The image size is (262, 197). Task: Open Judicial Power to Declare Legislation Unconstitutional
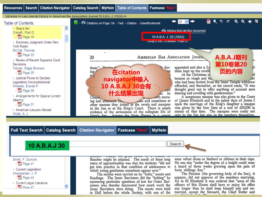tap(31, 80)
